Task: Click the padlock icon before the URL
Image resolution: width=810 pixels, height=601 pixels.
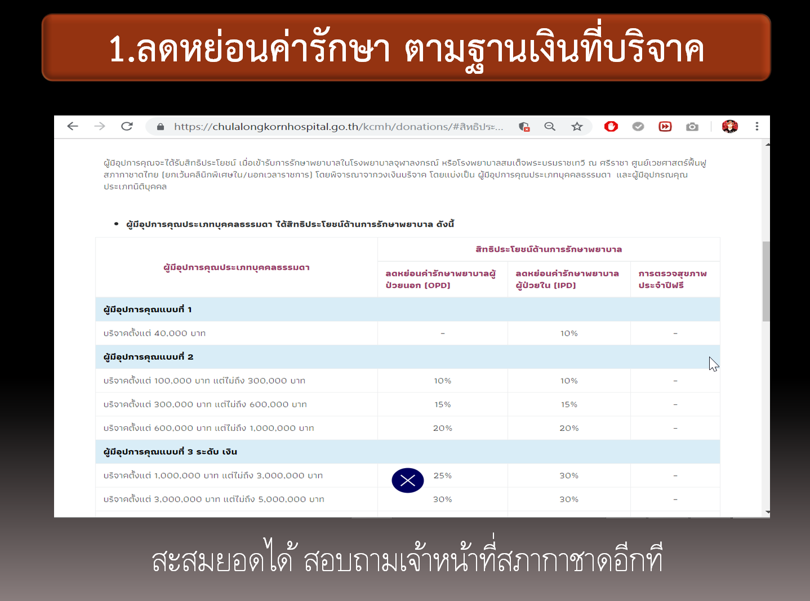Action: click(159, 126)
